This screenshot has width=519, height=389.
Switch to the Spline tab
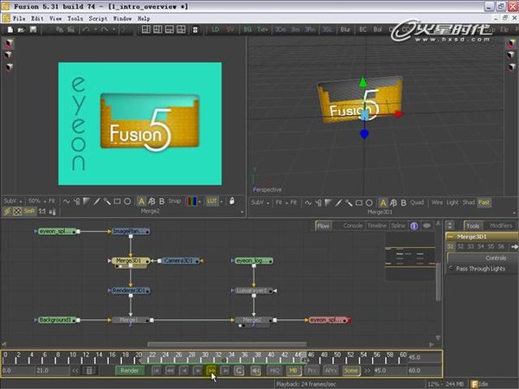[398, 226]
